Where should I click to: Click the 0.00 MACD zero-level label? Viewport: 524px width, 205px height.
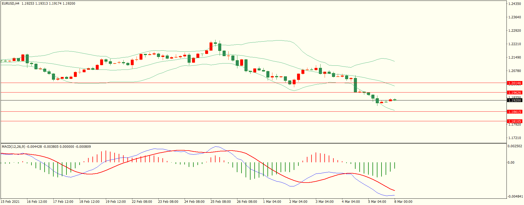(x=511, y=163)
